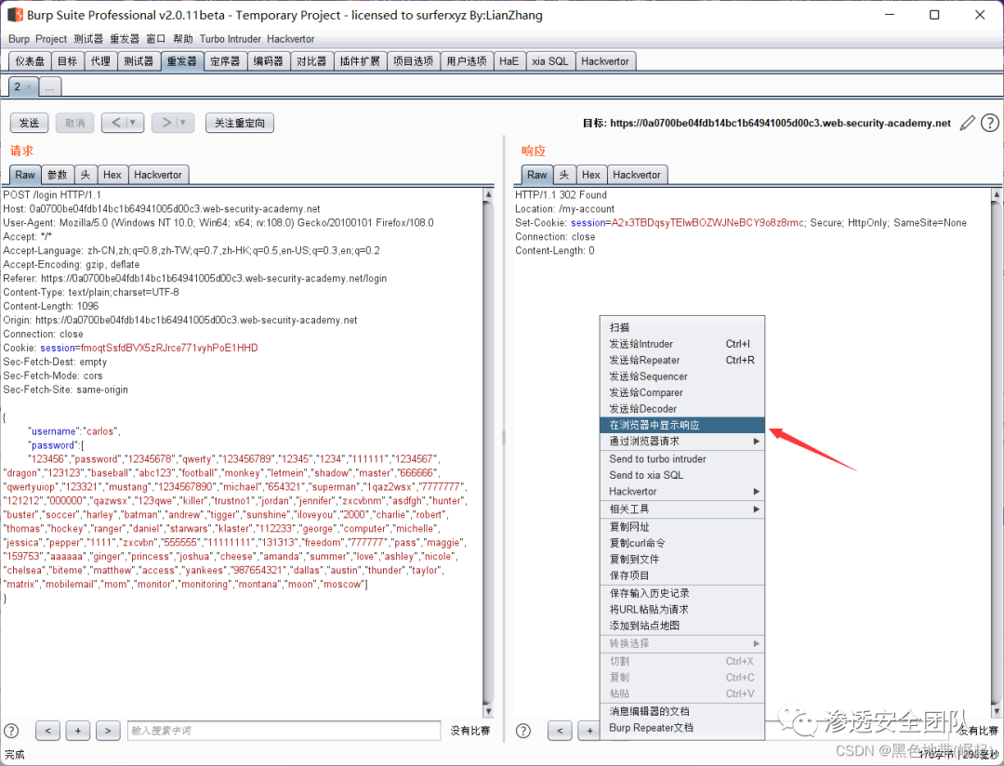The image size is (1004, 766).
Task: Click request pane vertical scrollbar
Action: pos(489,452)
